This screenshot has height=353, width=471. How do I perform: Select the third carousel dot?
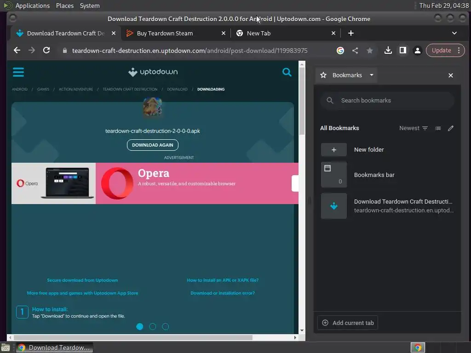pyautogui.click(x=166, y=327)
